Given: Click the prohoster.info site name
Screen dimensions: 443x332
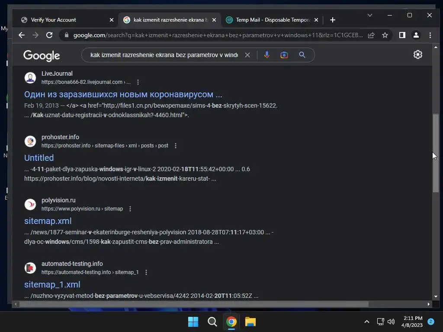Looking at the screenshot, I should 60,137.
